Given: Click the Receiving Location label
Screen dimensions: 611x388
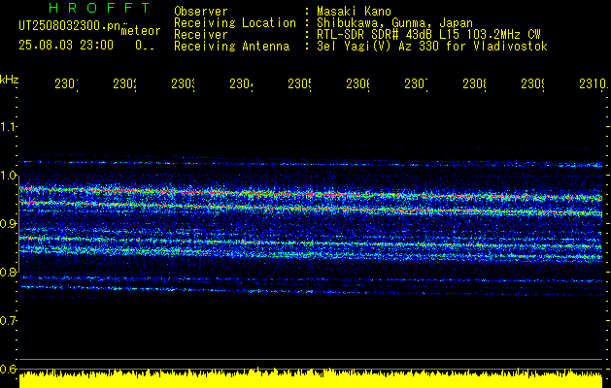Looking at the screenshot, I should click(235, 23).
